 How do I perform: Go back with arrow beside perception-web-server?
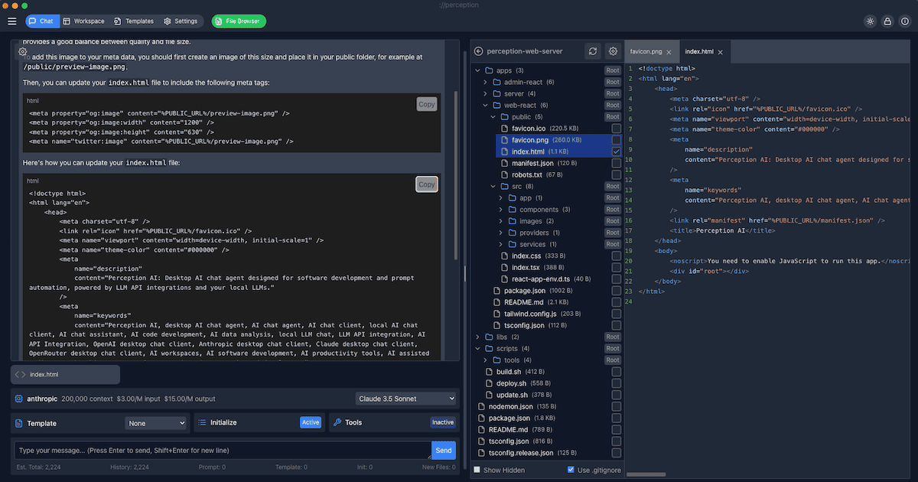[x=479, y=51]
